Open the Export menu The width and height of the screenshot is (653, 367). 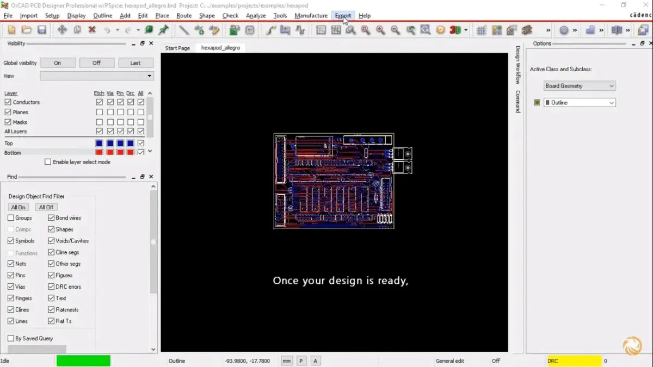[343, 16]
